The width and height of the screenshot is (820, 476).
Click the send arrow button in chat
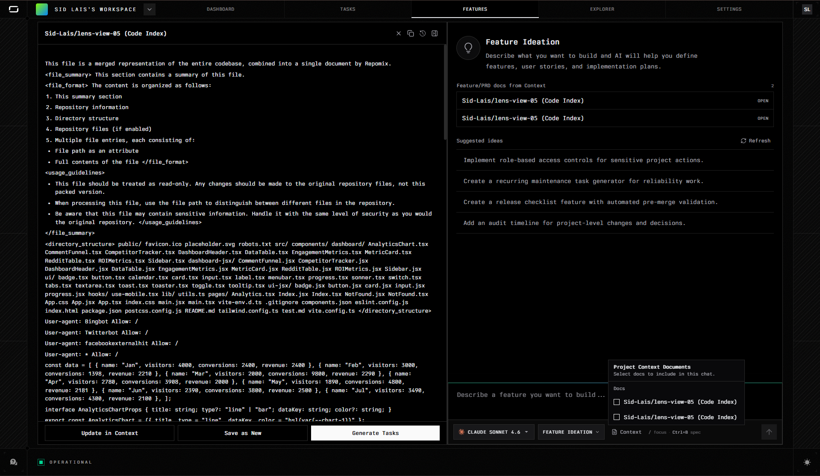pos(769,432)
